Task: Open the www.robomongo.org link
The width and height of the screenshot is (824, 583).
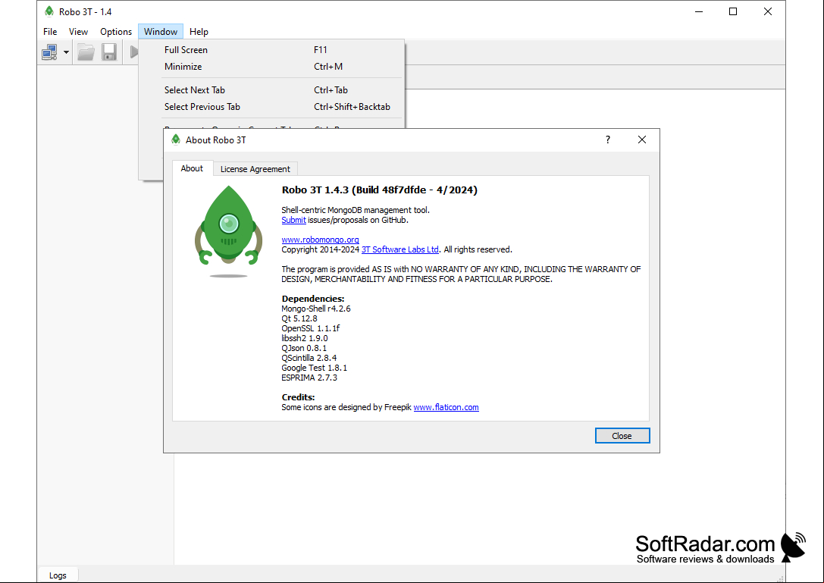Action: (320, 240)
